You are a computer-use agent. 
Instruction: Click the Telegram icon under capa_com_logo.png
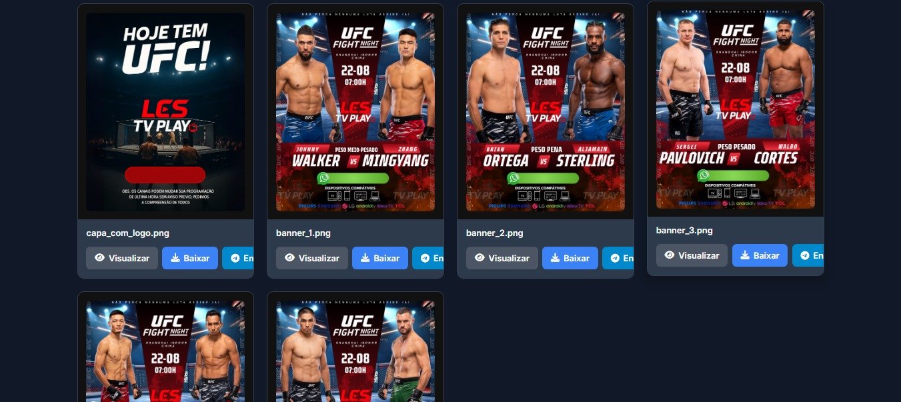(235, 258)
